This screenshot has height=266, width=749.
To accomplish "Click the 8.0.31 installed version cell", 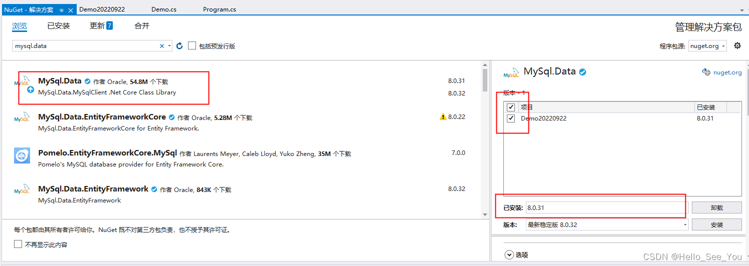I will (705, 118).
